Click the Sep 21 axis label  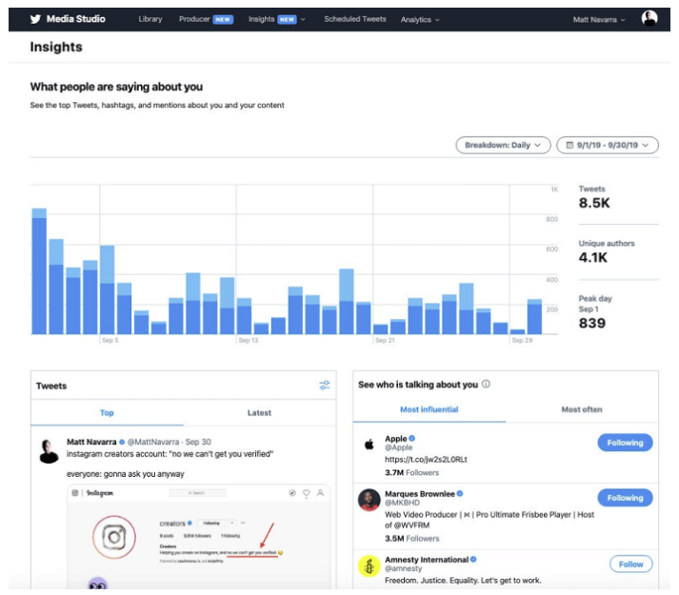click(385, 341)
